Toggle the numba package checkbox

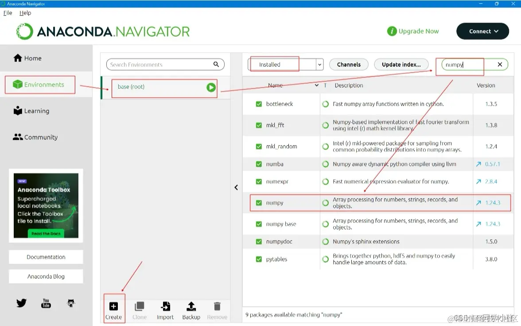[x=259, y=164]
